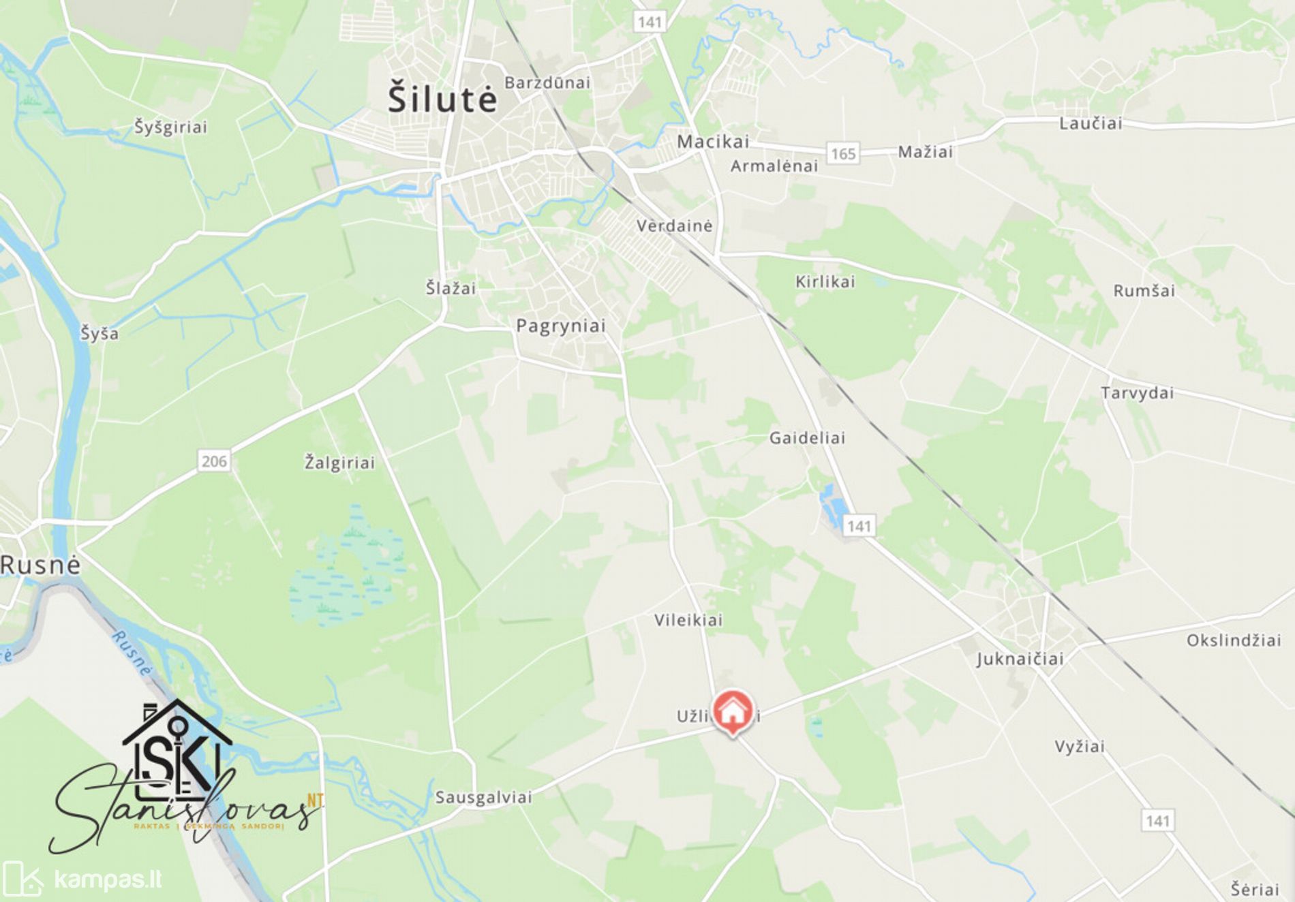Click the Žalgiriai label on map
The height and width of the screenshot is (902, 1295).
(339, 463)
